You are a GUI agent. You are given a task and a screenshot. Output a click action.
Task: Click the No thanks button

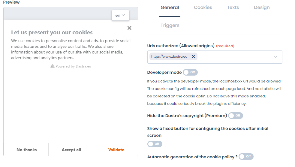coord(26,150)
